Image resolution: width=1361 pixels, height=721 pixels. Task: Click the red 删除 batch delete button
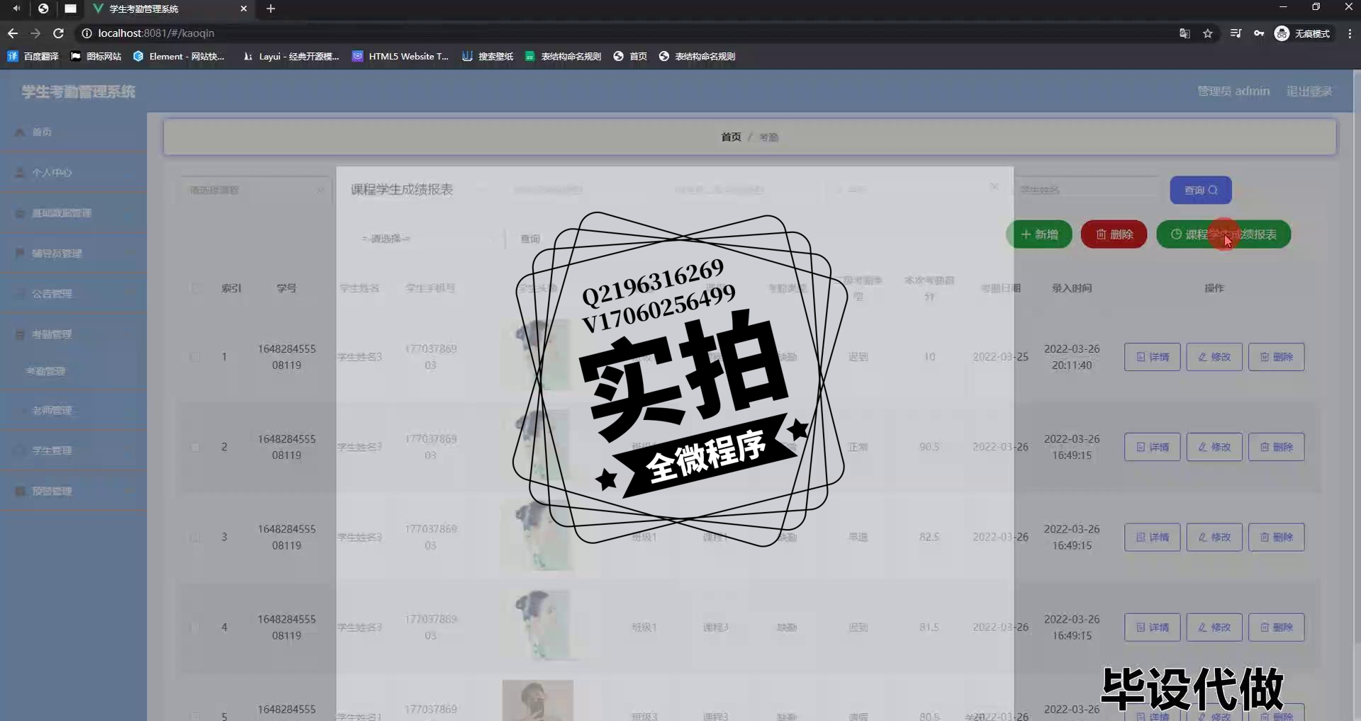click(x=1114, y=234)
